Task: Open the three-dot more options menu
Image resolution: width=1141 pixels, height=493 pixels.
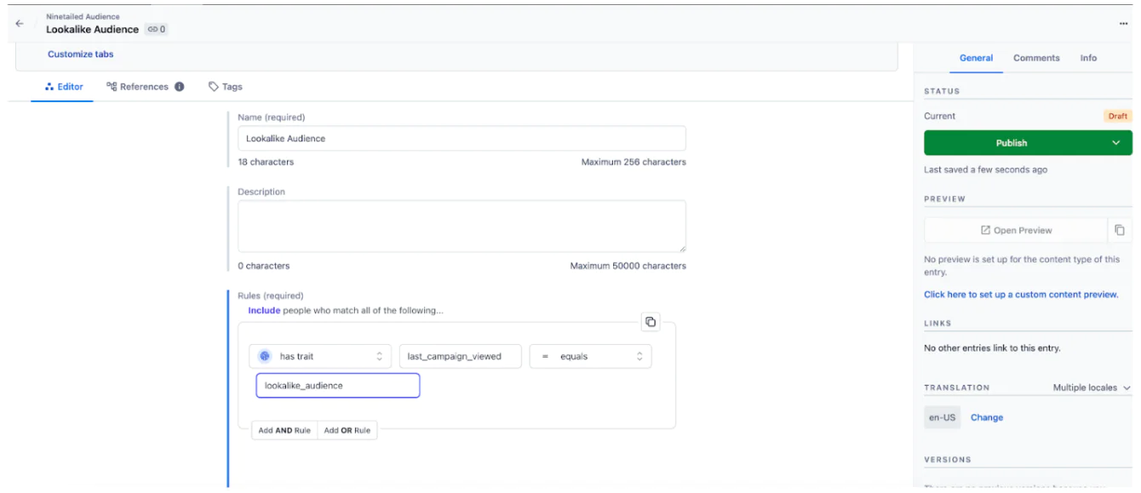Action: click(1123, 24)
